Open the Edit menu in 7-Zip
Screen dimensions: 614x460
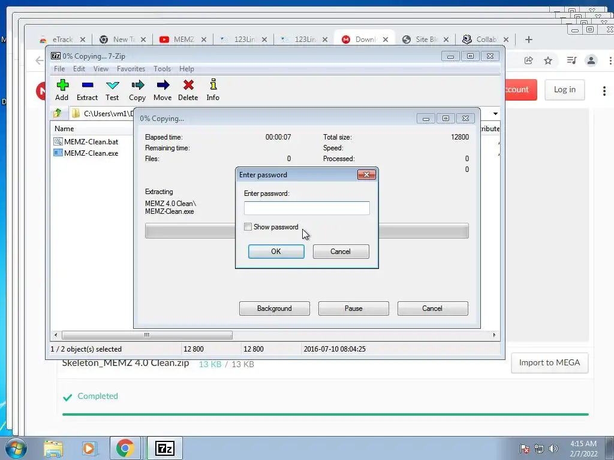(x=79, y=69)
